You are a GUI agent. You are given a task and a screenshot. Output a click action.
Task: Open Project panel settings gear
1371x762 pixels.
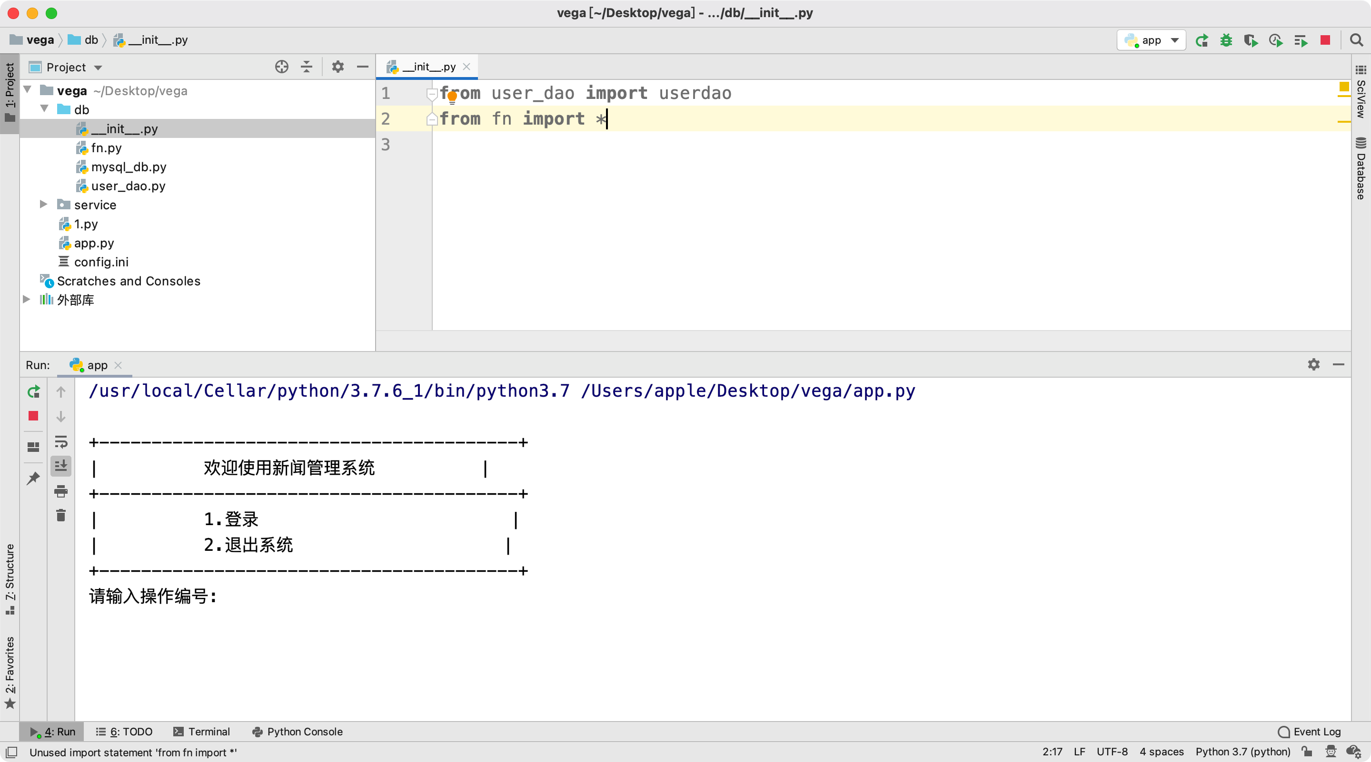338,67
